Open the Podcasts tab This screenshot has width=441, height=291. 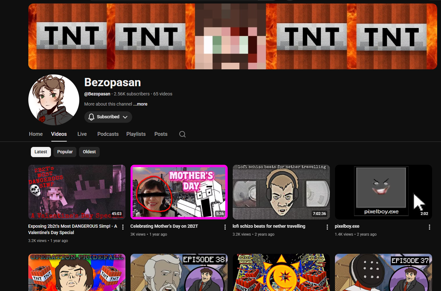(108, 134)
